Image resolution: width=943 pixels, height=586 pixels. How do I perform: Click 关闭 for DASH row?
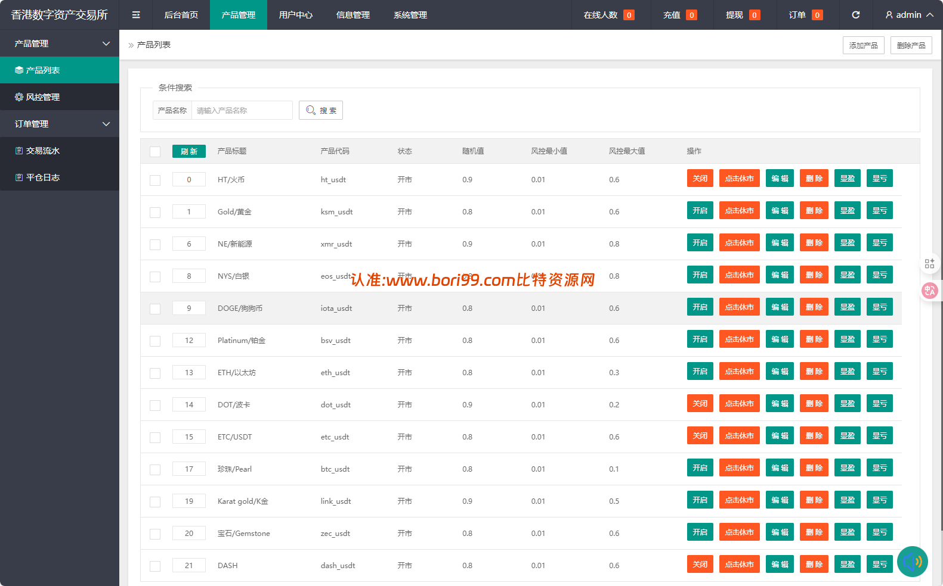[x=700, y=564]
